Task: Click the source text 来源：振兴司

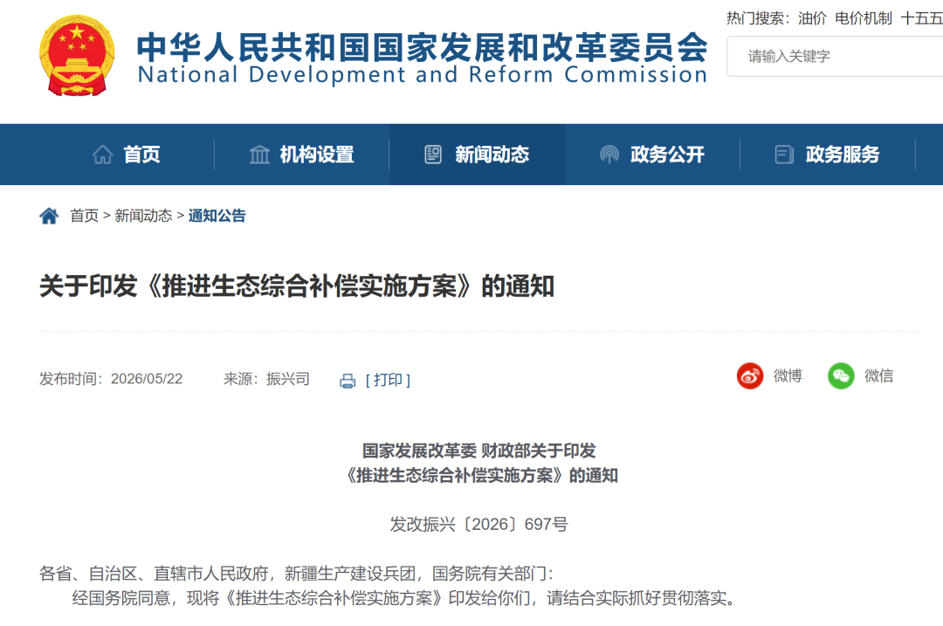Action: (x=266, y=379)
